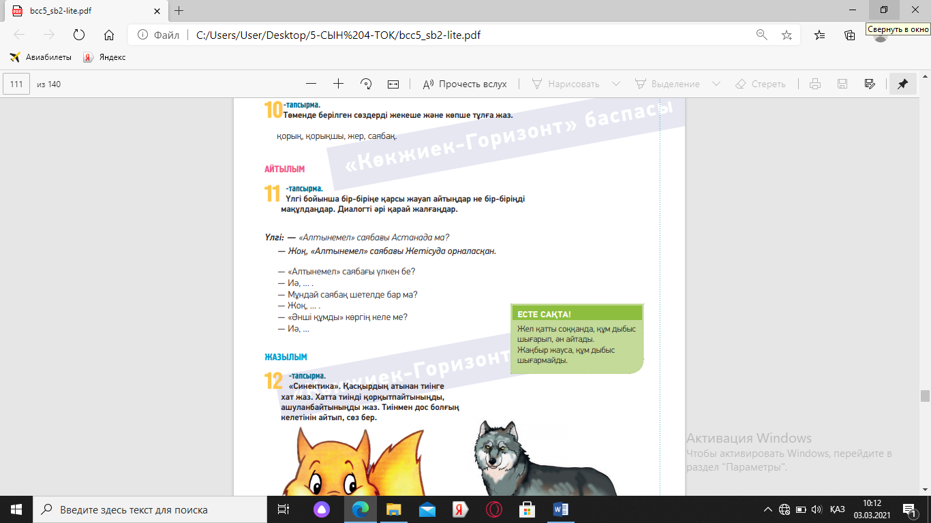Image resolution: width=931 pixels, height=523 pixels.
Task: Start Прочесть вслух read aloud
Action: 465,84
